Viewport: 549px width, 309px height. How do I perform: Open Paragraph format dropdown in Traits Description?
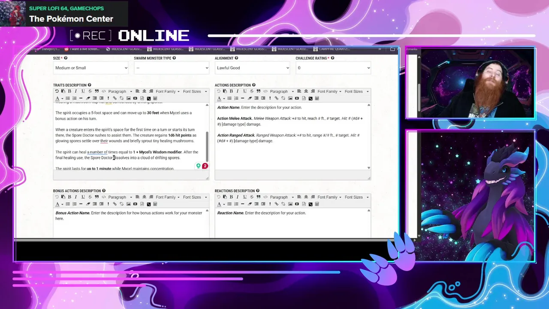pos(120,91)
